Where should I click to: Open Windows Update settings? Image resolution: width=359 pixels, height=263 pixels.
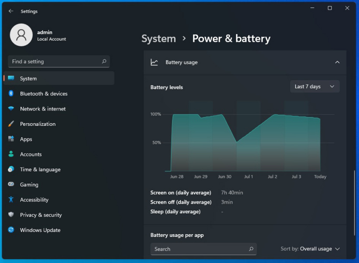40,230
